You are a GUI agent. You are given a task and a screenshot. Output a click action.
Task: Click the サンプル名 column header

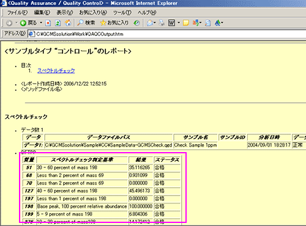coord(195,137)
